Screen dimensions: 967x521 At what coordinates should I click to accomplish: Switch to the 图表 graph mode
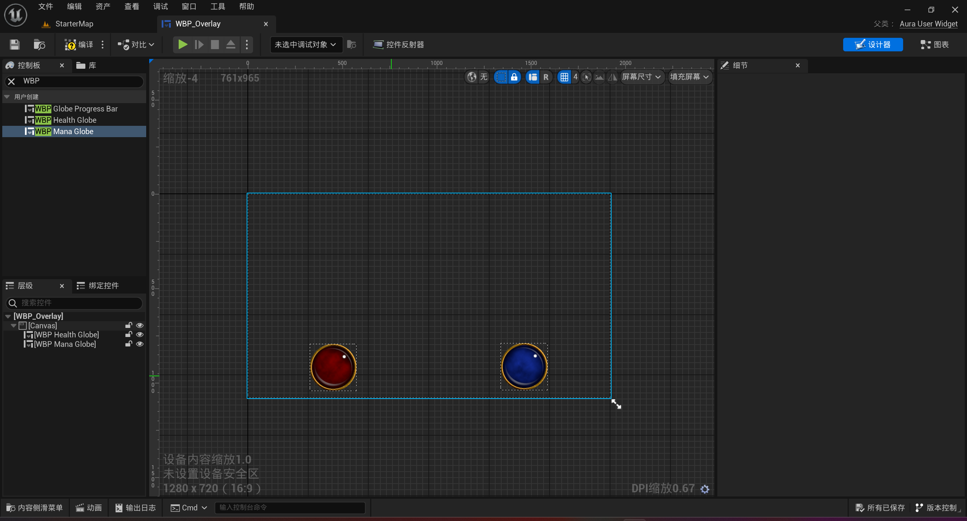tap(935, 45)
